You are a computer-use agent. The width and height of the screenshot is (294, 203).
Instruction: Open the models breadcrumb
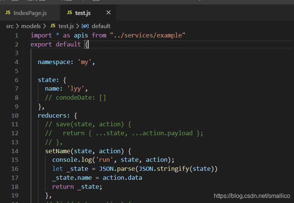coord(31,26)
